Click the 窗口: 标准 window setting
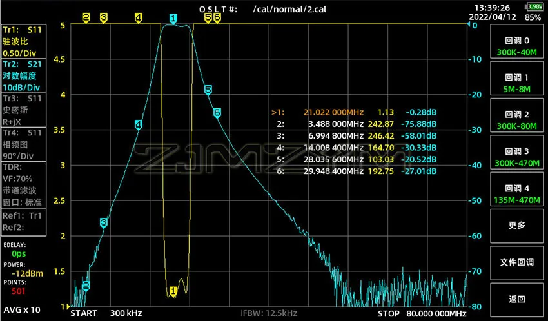Image resolution: width=548 pixels, height=321 pixels. coord(22,202)
